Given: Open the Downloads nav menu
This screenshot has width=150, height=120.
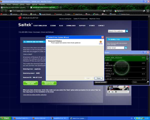Looking at the screenshot, I should pos(71,26).
